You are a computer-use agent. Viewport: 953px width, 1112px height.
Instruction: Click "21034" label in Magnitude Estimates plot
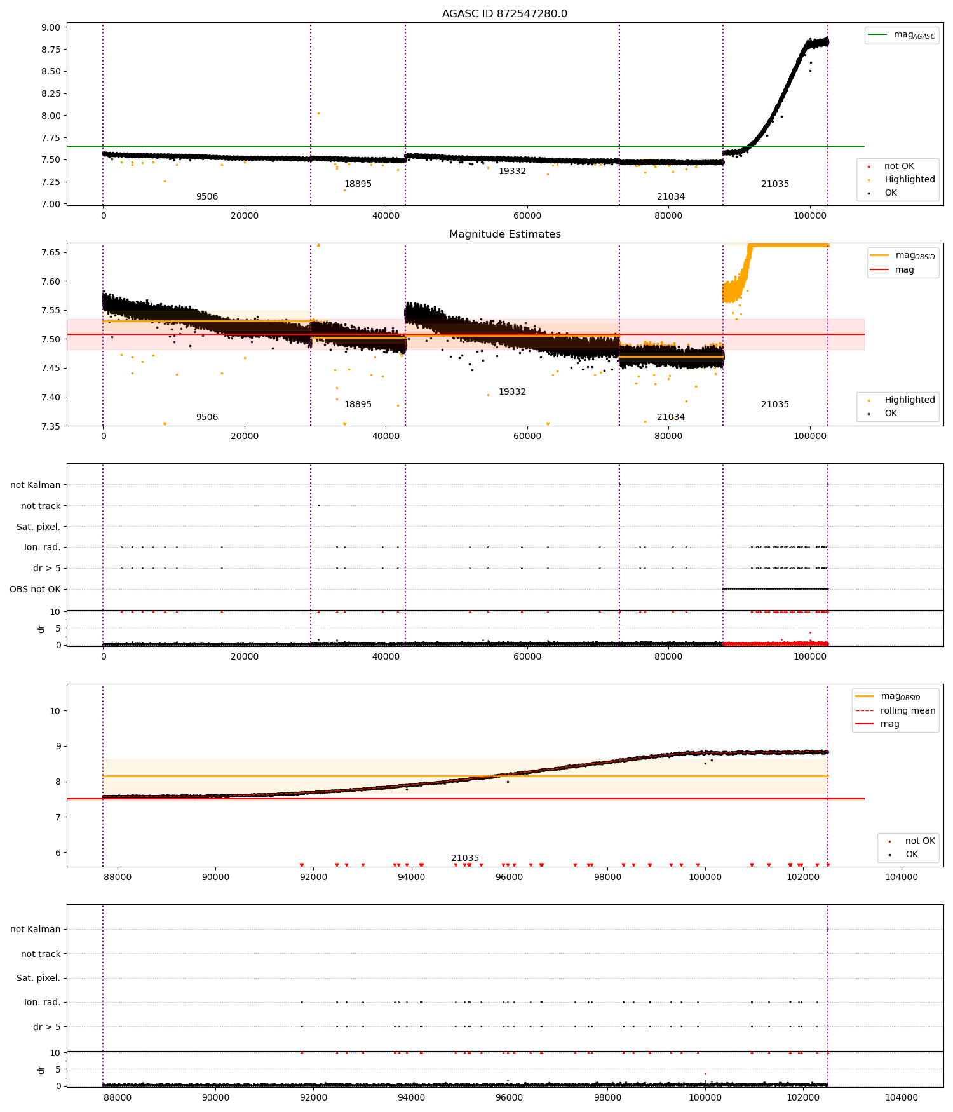coord(671,417)
